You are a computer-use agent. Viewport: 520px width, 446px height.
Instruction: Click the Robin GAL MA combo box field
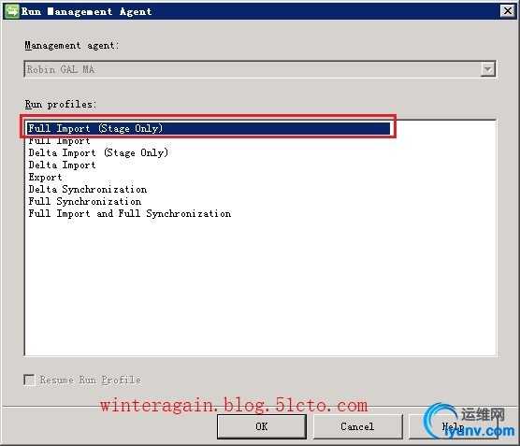click(260, 69)
